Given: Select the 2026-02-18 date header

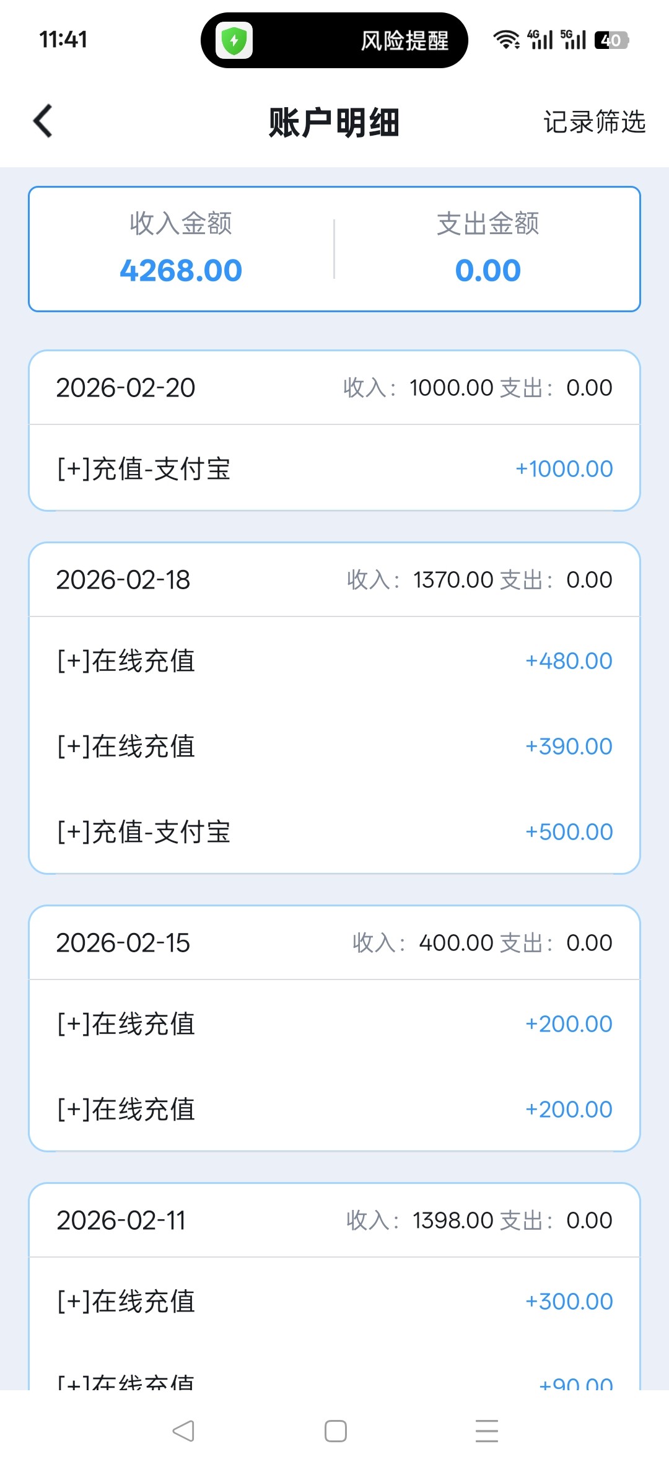Looking at the screenshot, I should [123, 580].
